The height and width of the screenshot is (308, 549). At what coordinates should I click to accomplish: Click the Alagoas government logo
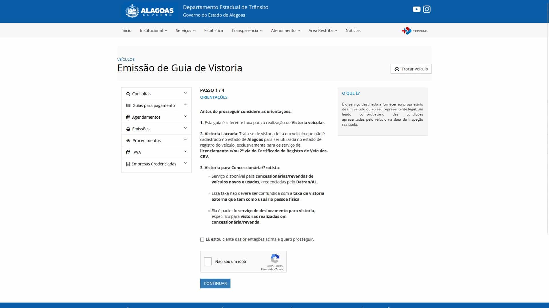coord(149,11)
